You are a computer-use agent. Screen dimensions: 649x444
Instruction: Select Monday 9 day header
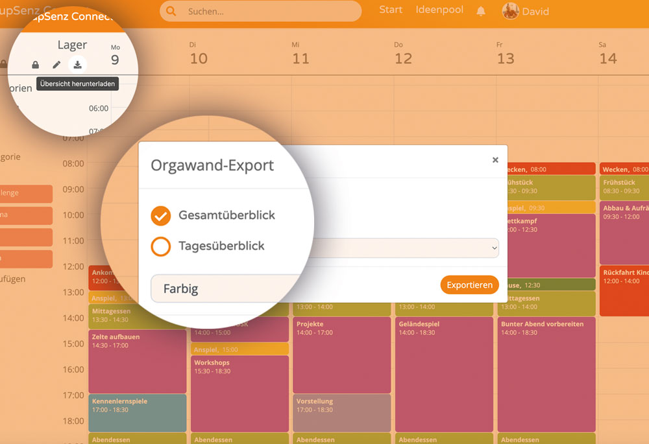[x=115, y=55]
